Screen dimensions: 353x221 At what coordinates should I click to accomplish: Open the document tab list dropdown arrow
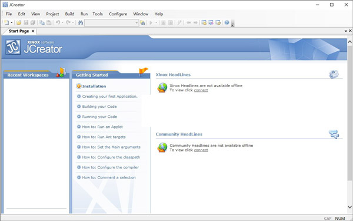click(x=346, y=31)
